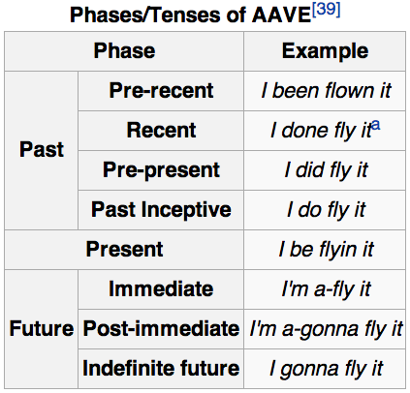This screenshot has height=393, width=410.
Task: Click the example 'I be flyin it'
Action: point(326,250)
